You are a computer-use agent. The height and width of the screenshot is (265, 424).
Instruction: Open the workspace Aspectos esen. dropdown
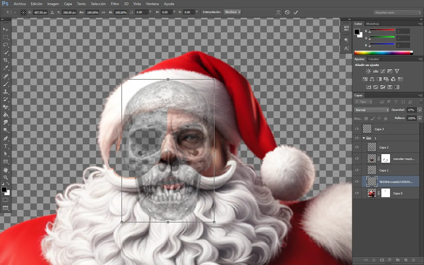[397, 13]
